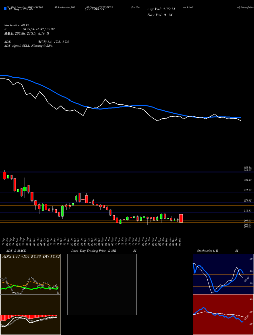254x335 pixels.
Task: Click the last large red candlestick
Action: [181, 219]
